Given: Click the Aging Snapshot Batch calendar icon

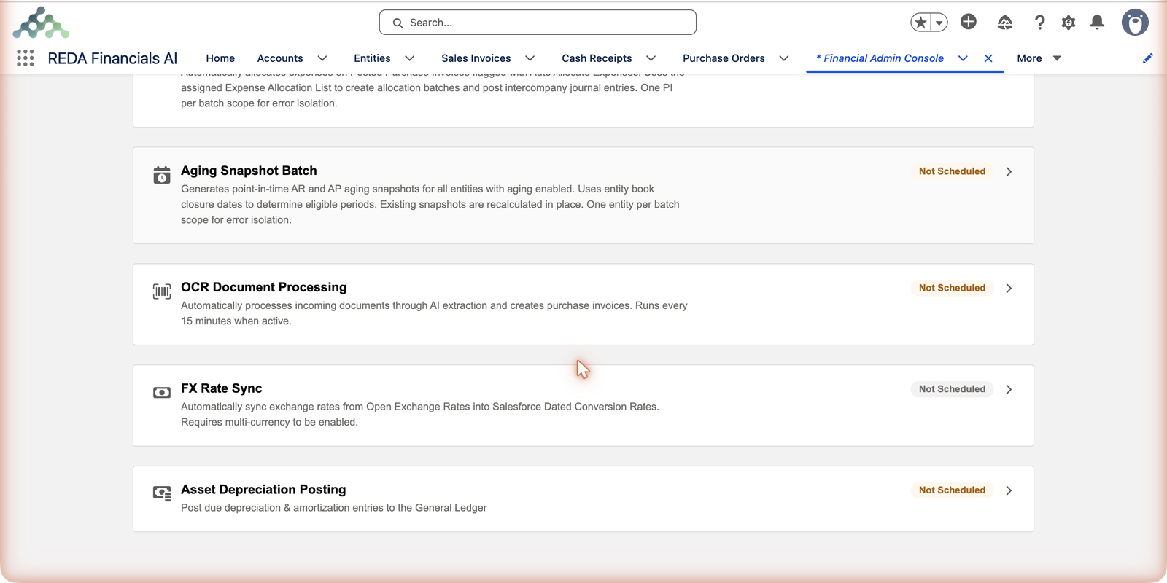Looking at the screenshot, I should point(162,175).
